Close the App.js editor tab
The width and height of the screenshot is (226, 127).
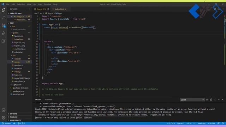[48, 9]
